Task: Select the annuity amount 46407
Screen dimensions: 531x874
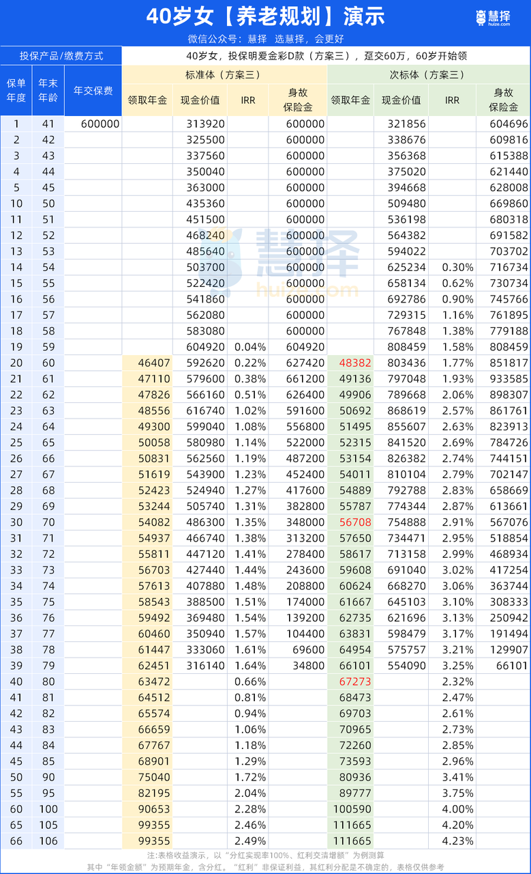Action: tap(153, 363)
